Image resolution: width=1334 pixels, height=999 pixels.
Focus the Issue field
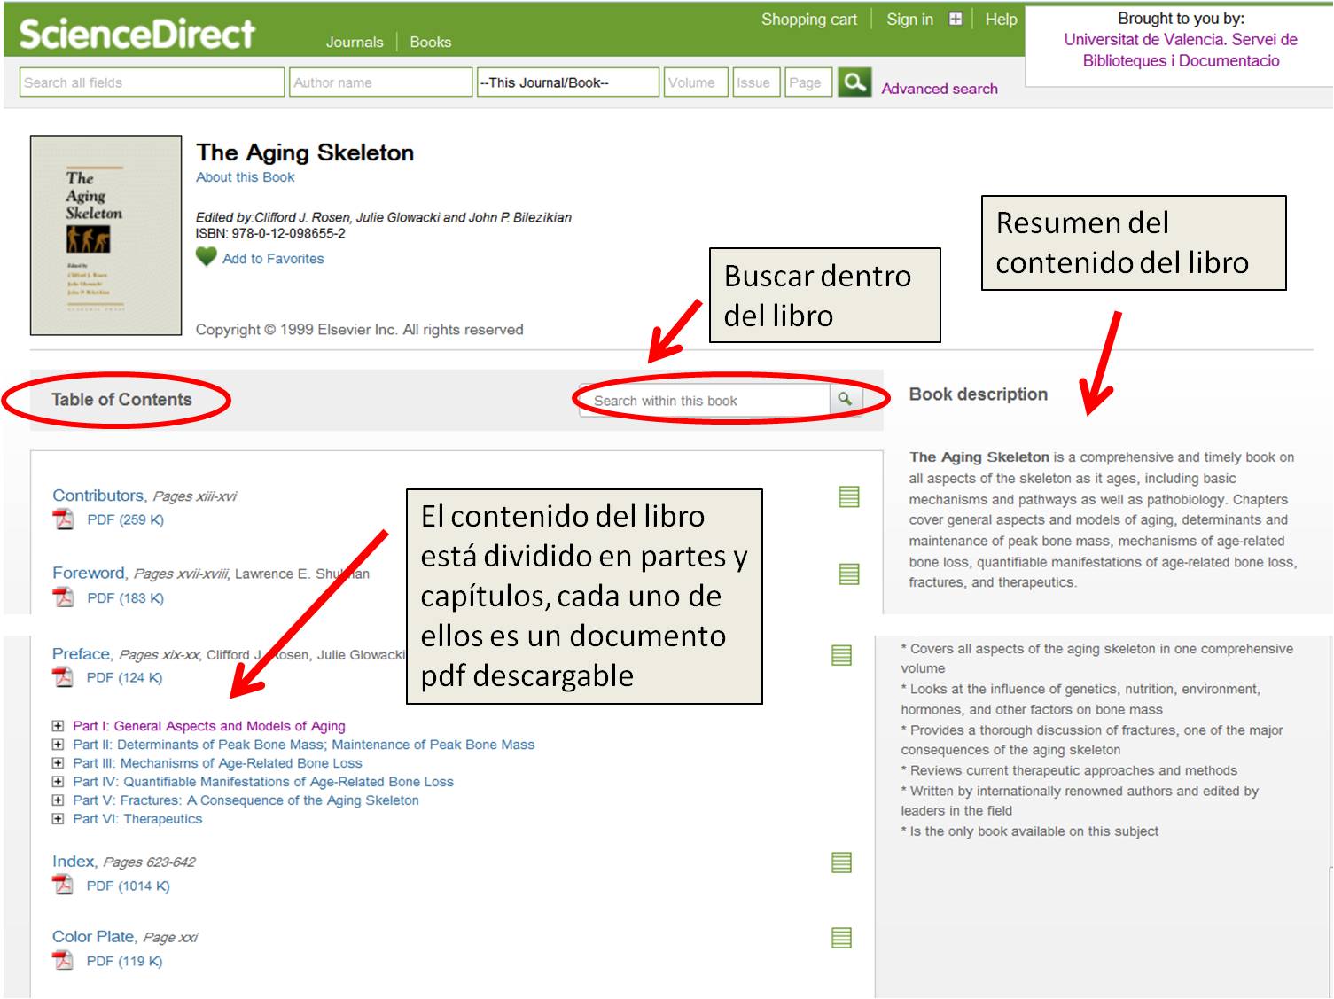tap(756, 82)
